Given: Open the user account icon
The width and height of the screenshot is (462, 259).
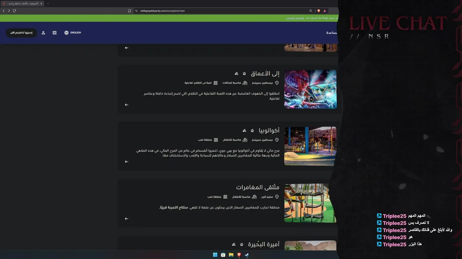Looking at the screenshot, I should pyautogui.click(x=43, y=33).
